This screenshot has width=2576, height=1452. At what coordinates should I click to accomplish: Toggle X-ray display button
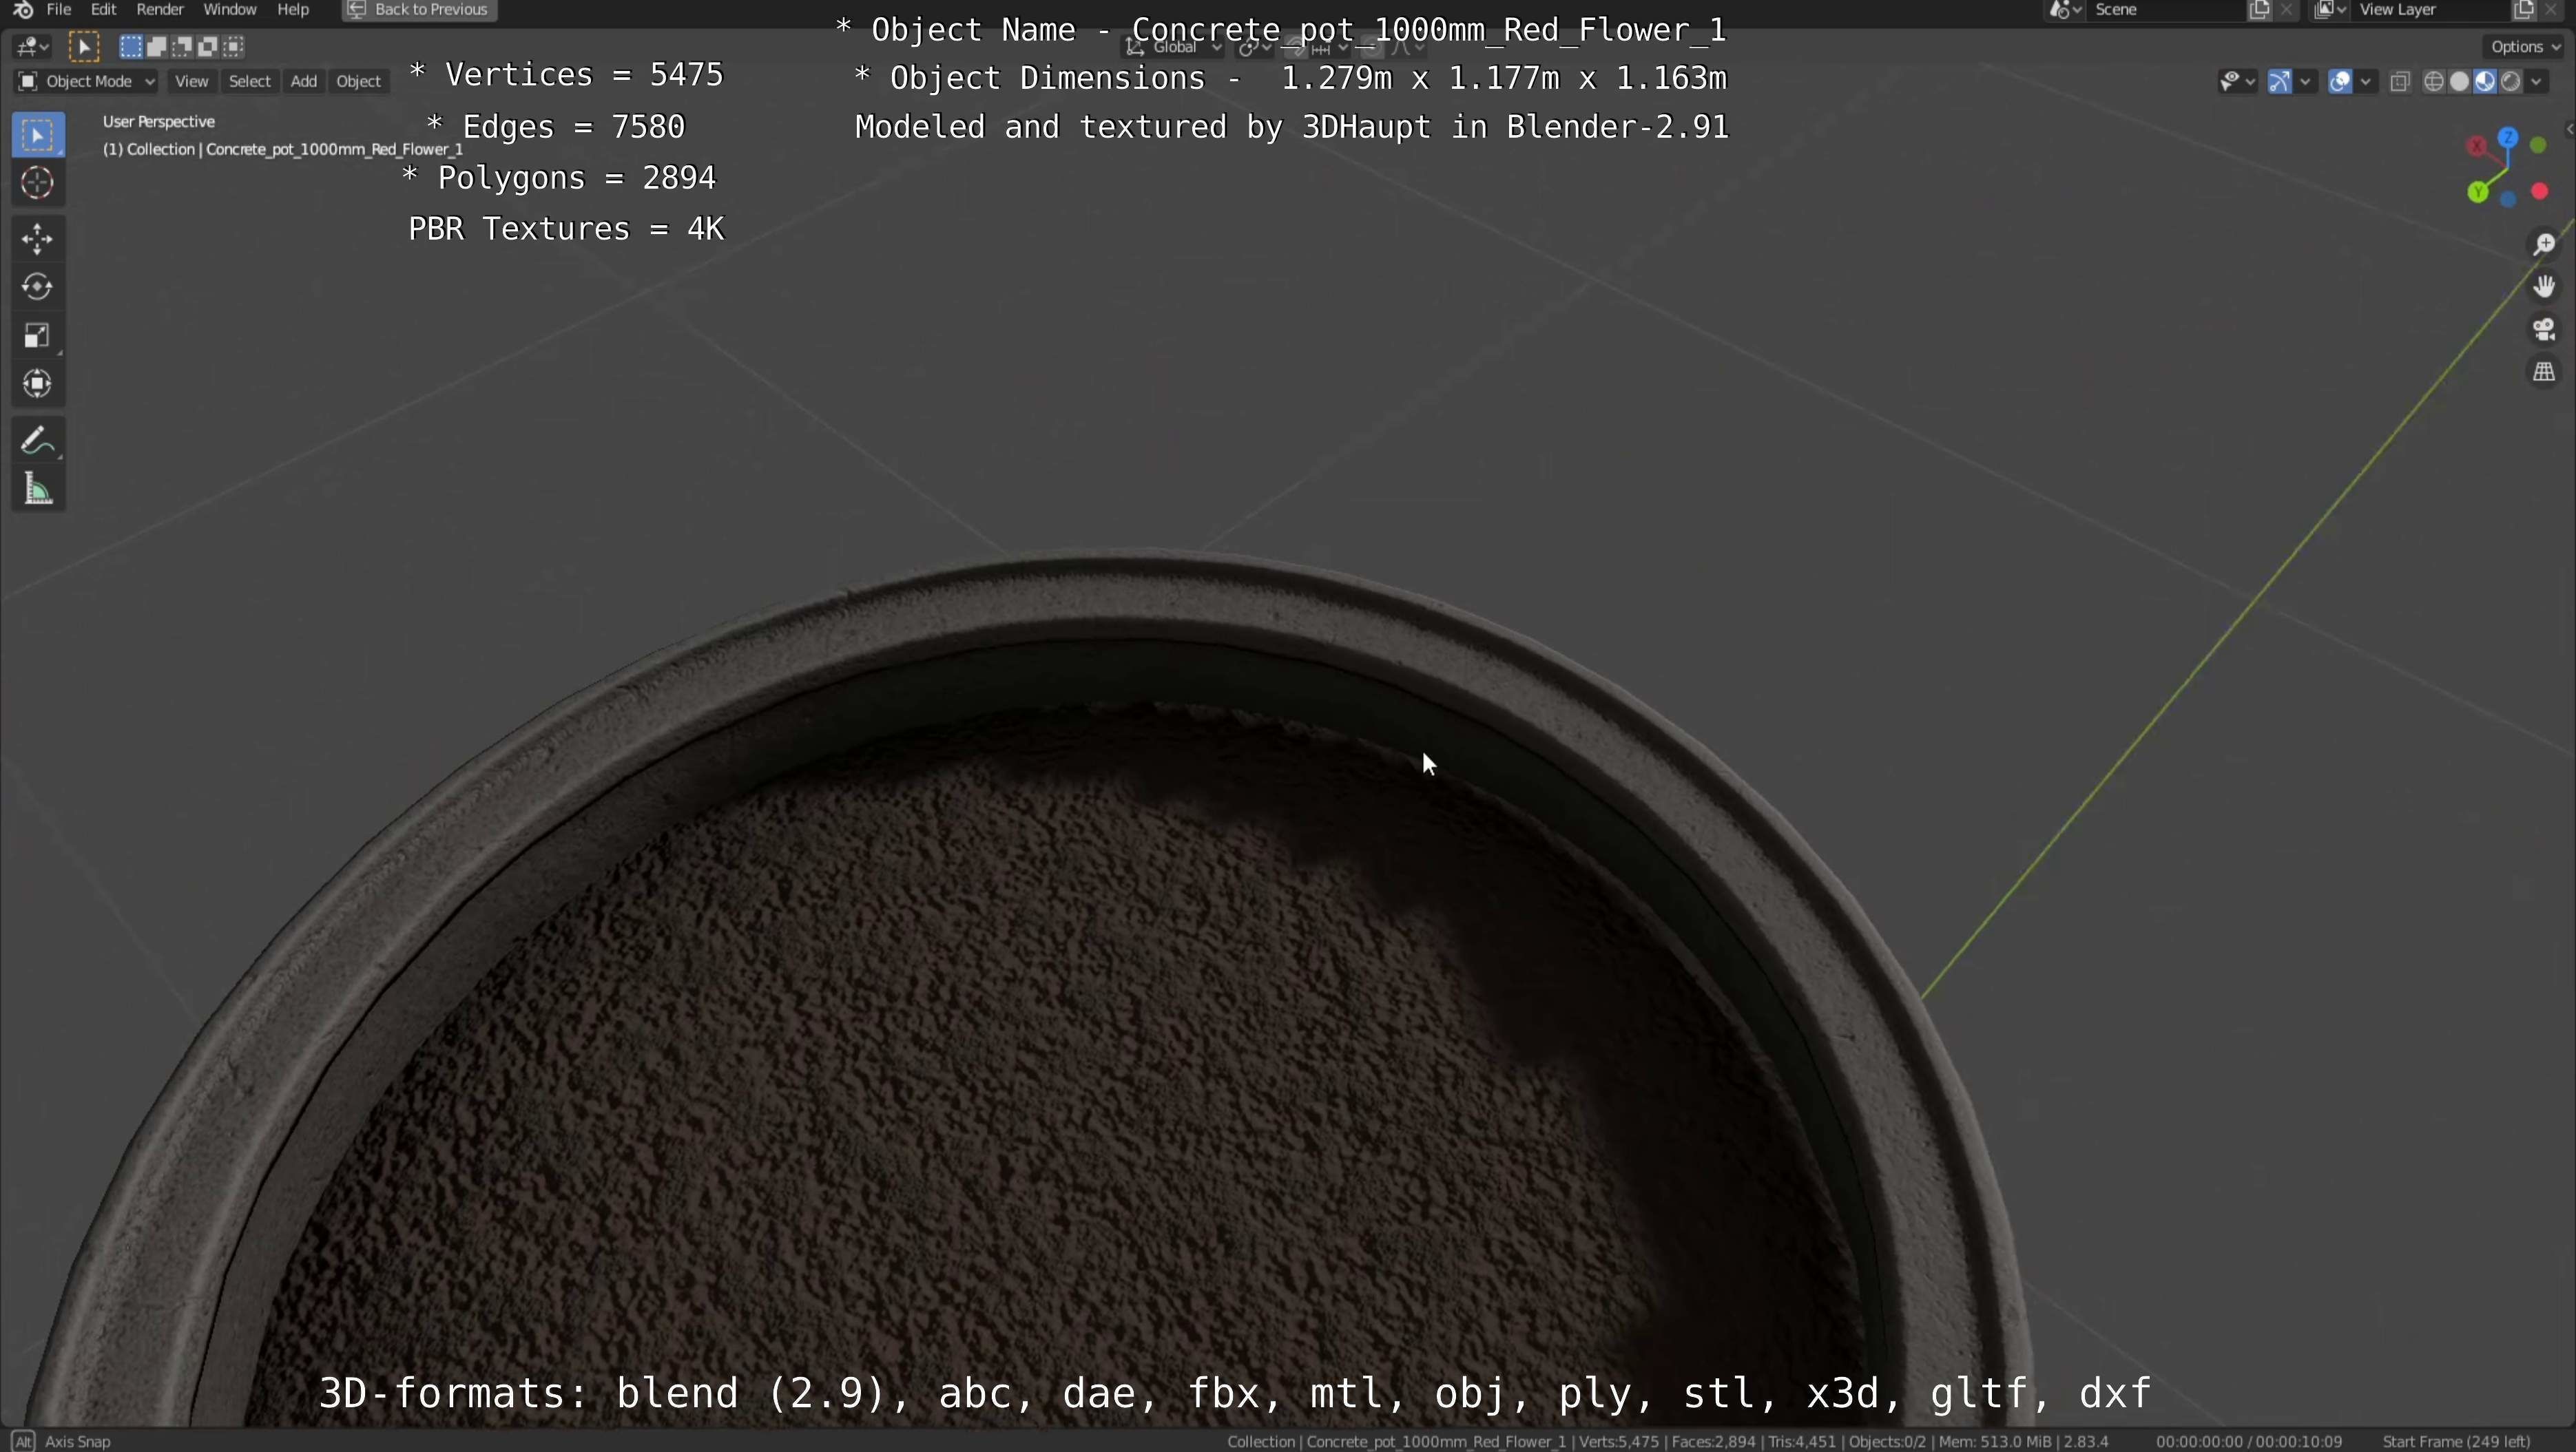(2400, 82)
